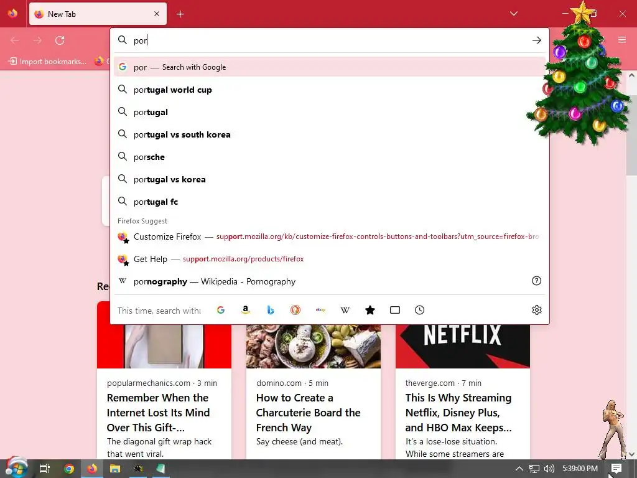Open a new tab with the plus button
This screenshot has width=637, height=478.
[x=180, y=14]
